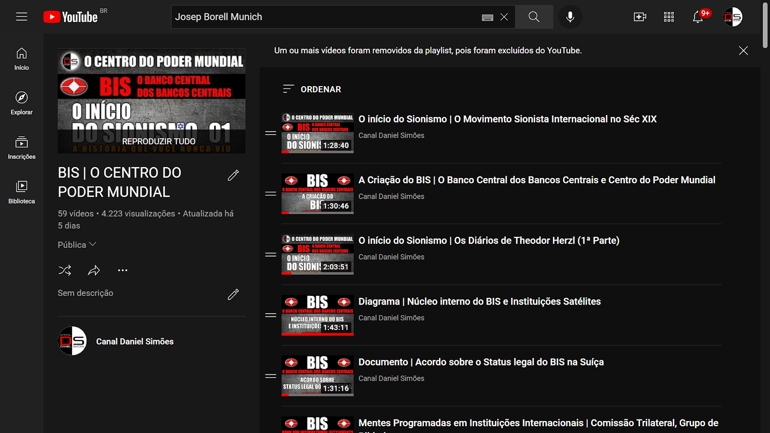This screenshot has width=770, height=433.
Task: Open the channel avatar in the left panel
Action: coord(72,341)
